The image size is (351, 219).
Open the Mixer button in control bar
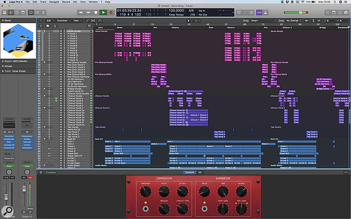coord(37,12)
